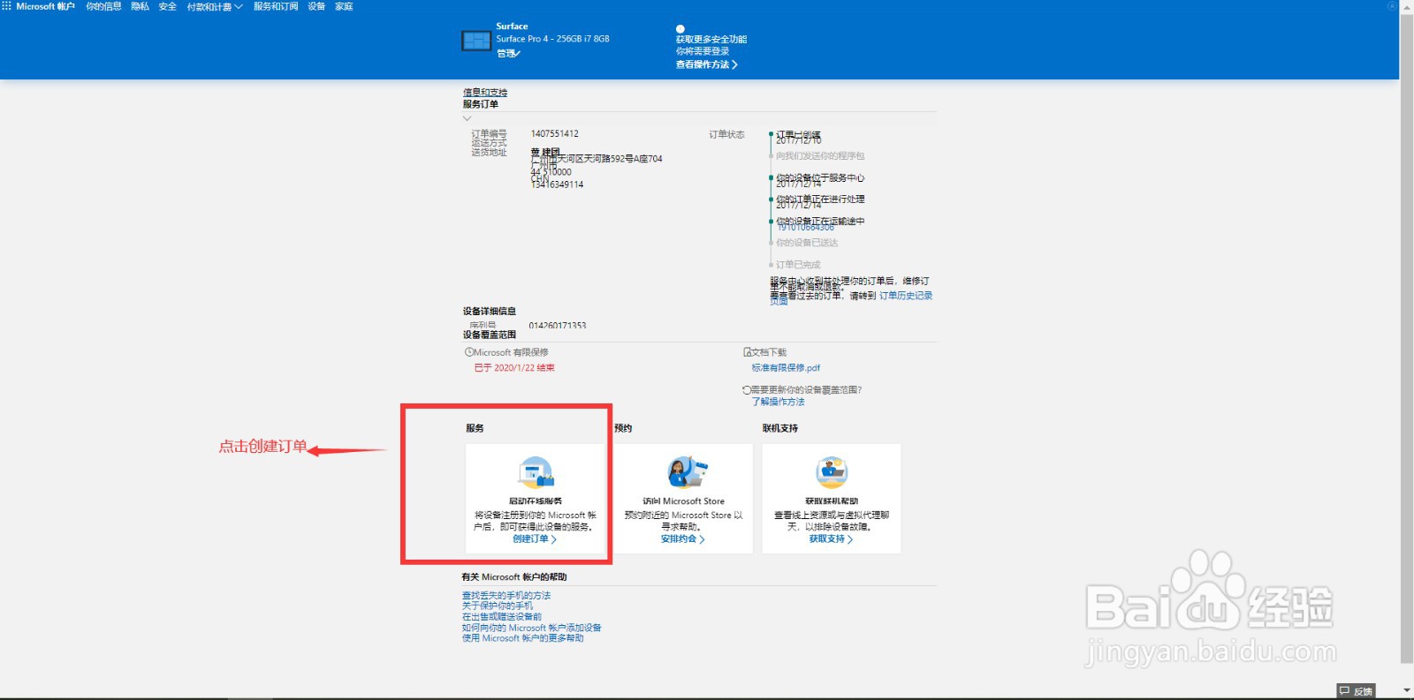Open the app launcher grid icon

(x=6, y=6)
